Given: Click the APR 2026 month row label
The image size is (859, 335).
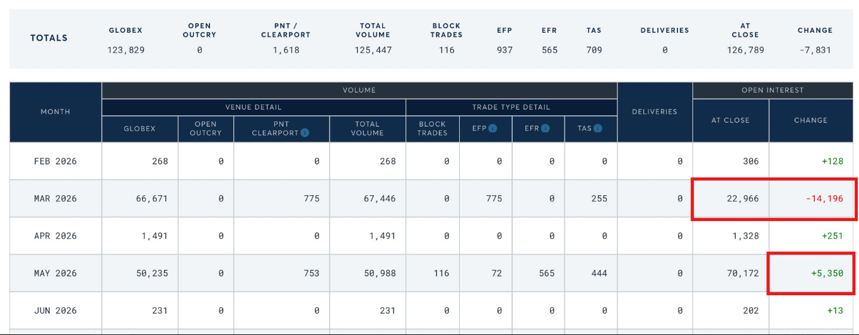Looking at the screenshot, I should point(56,236).
